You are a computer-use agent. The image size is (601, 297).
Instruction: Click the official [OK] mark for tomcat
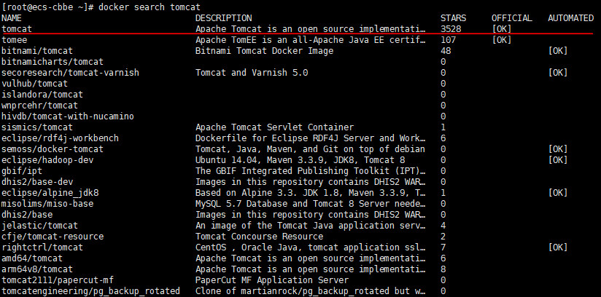[502, 28]
